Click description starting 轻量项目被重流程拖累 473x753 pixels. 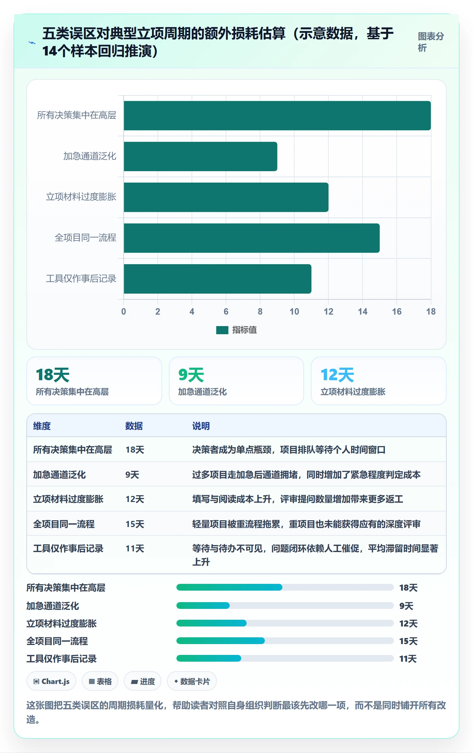coord(306,524)
